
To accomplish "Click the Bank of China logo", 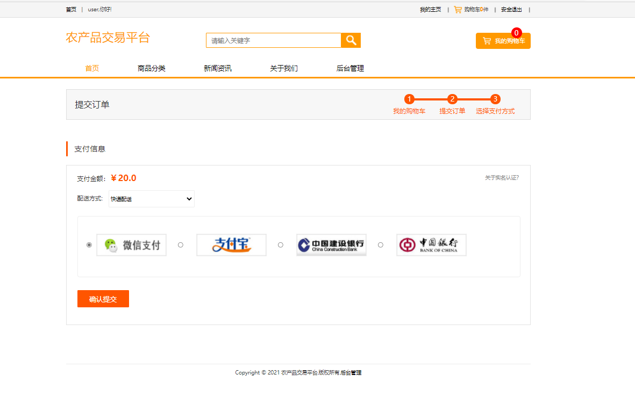I will coord(431,245).
